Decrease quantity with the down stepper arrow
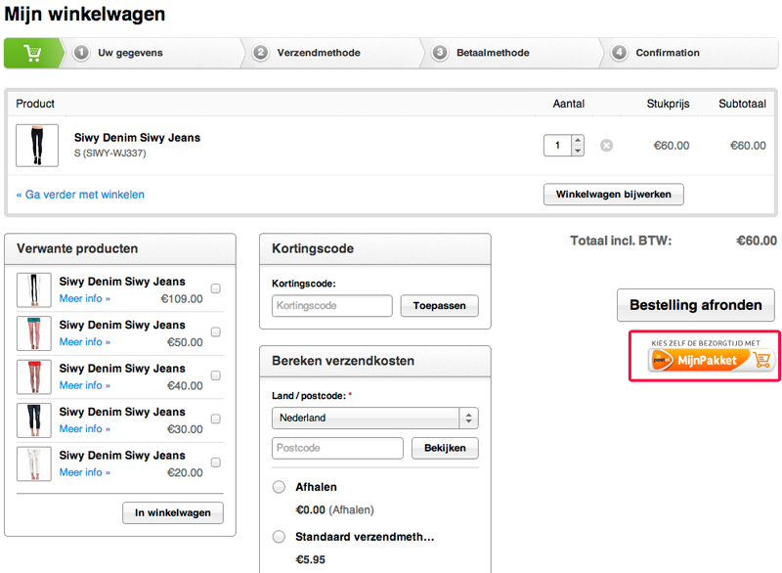This screenshot has height=573, width=782. click(578, 151)
